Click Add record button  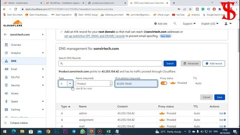(214, 63)
